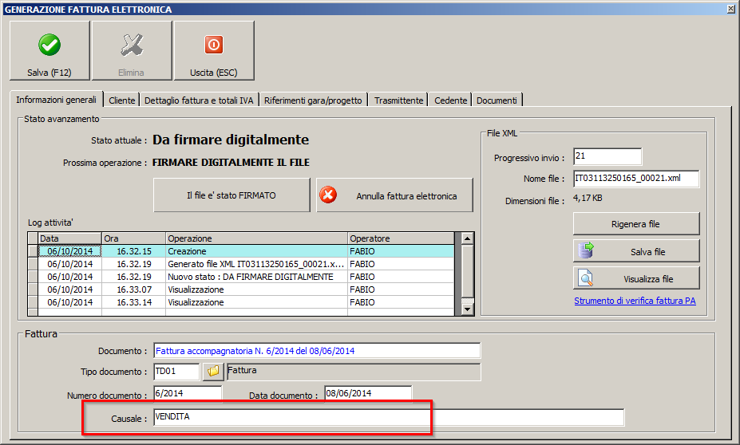Open the Dettaglio fattura e totali IVA tab
This screenshot has width=740, height=445.
click(x=199, y=100)
